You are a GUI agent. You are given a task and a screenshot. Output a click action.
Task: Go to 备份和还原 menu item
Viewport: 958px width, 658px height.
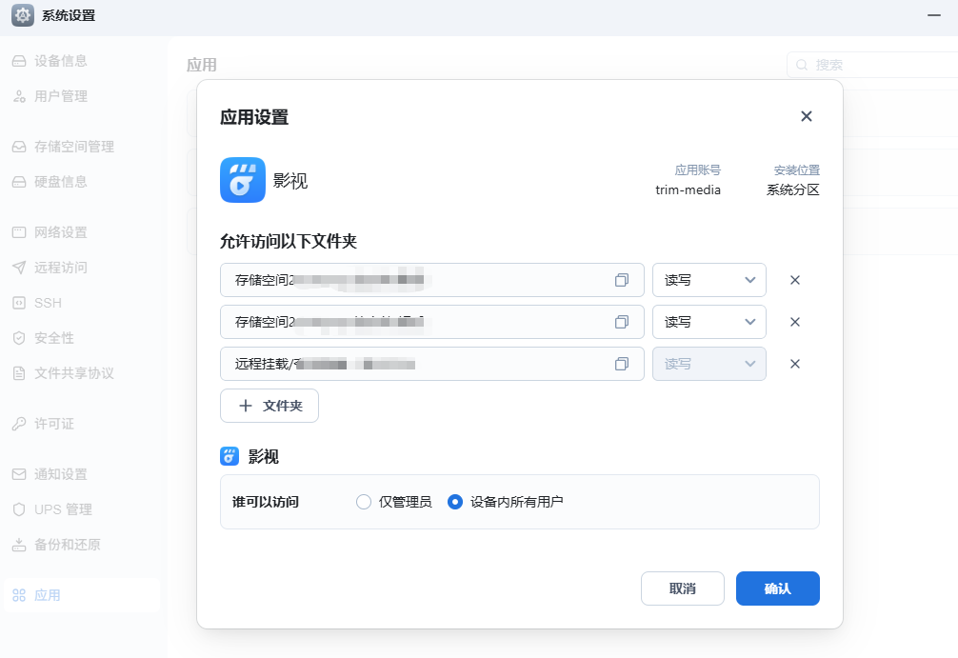(68, 545)
